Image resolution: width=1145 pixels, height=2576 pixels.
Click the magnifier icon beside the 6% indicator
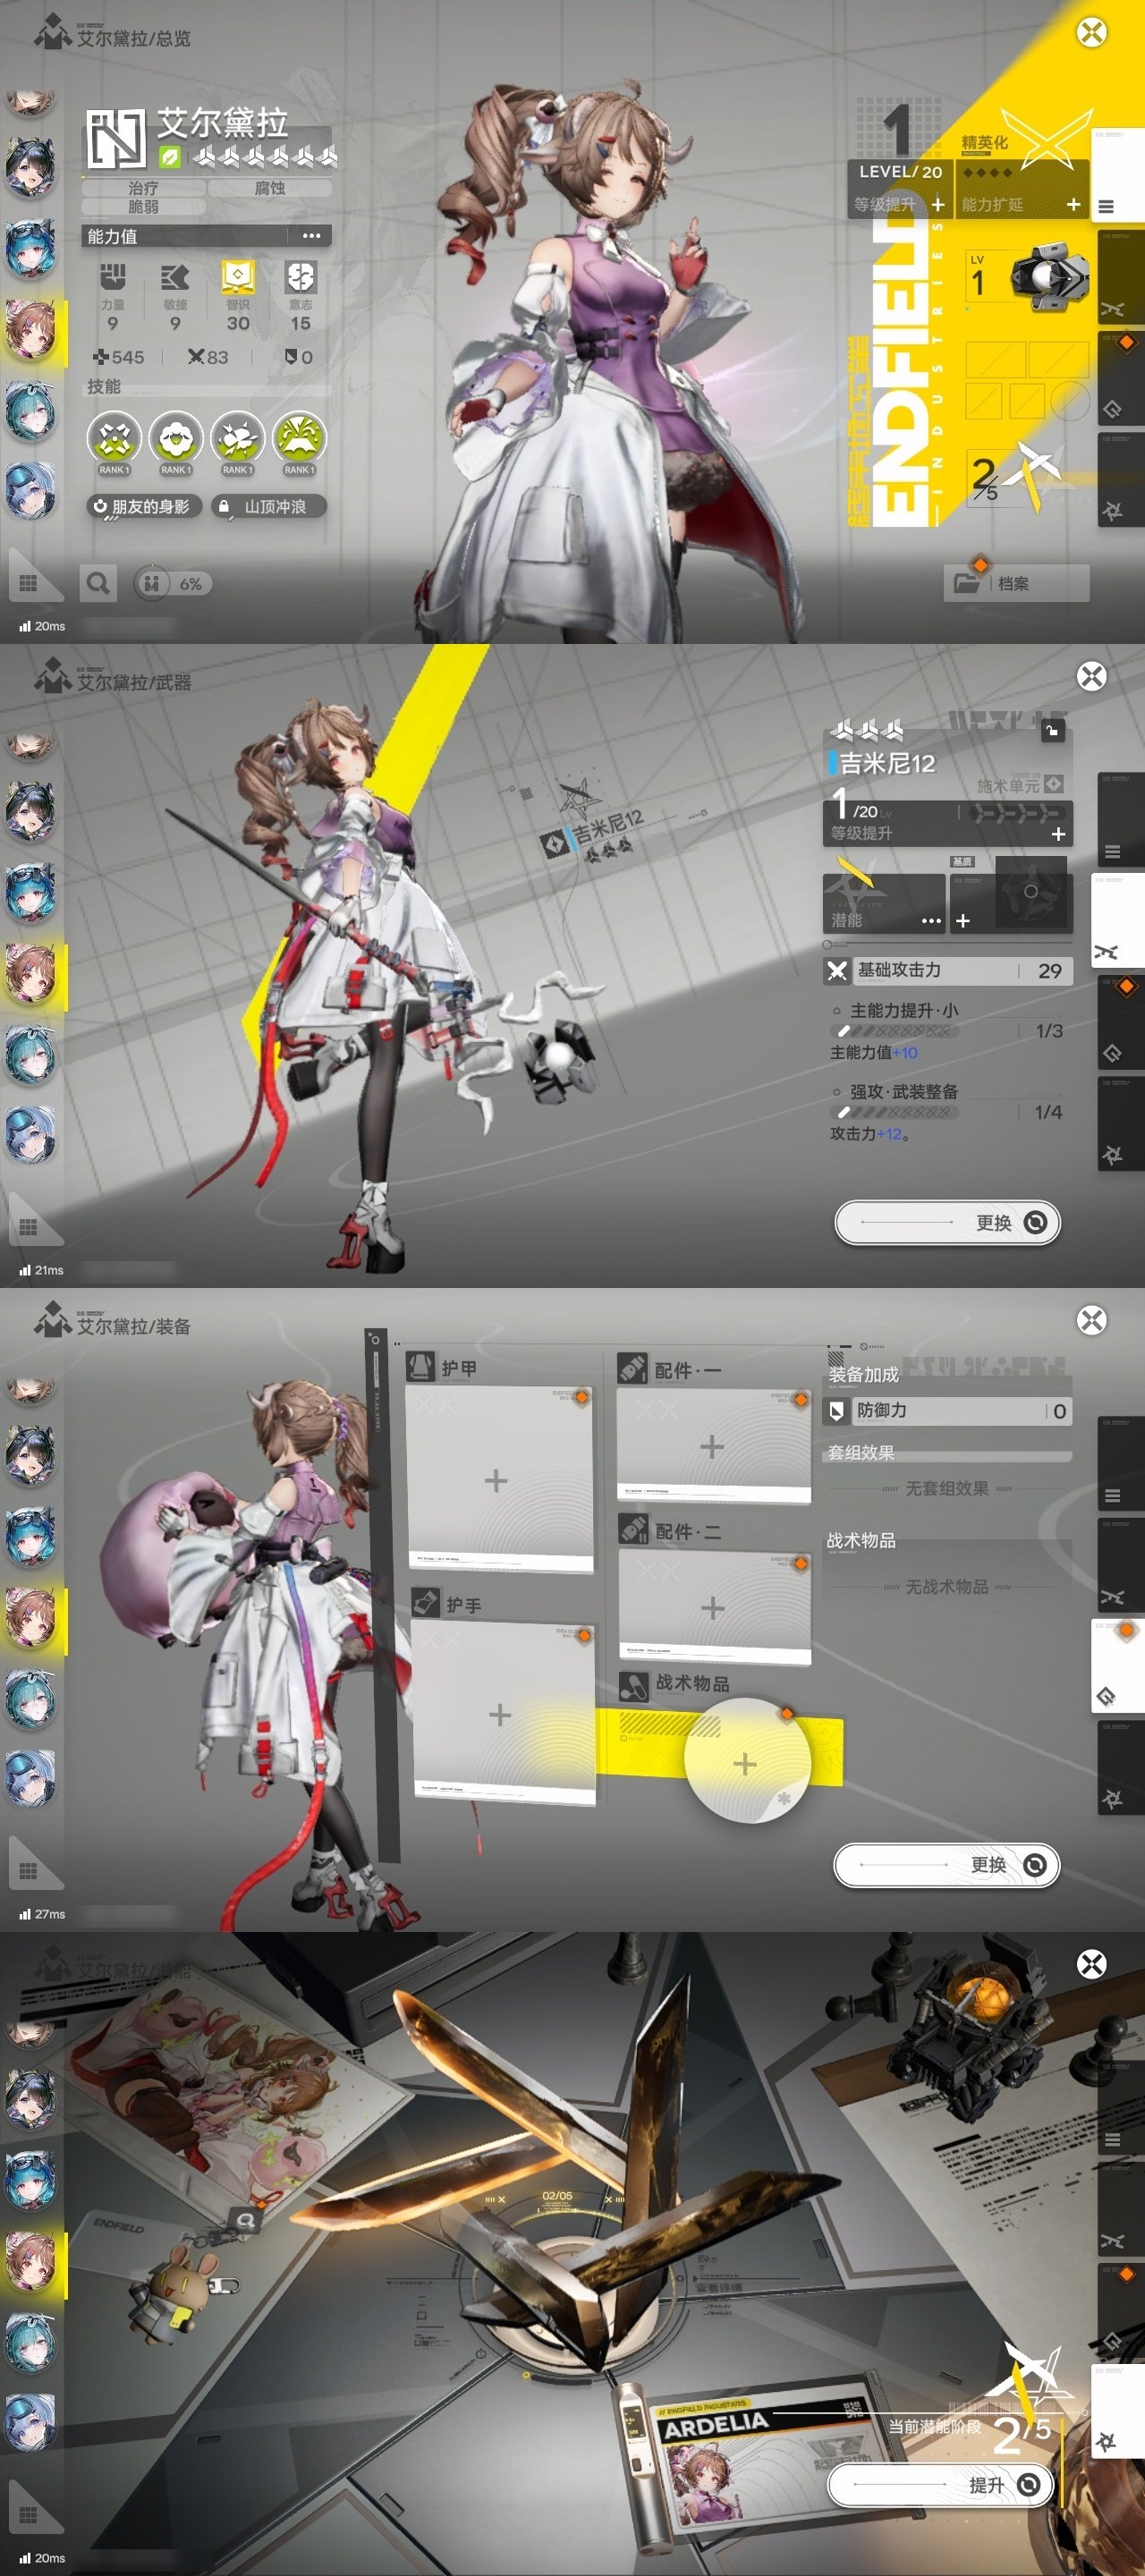98,583
